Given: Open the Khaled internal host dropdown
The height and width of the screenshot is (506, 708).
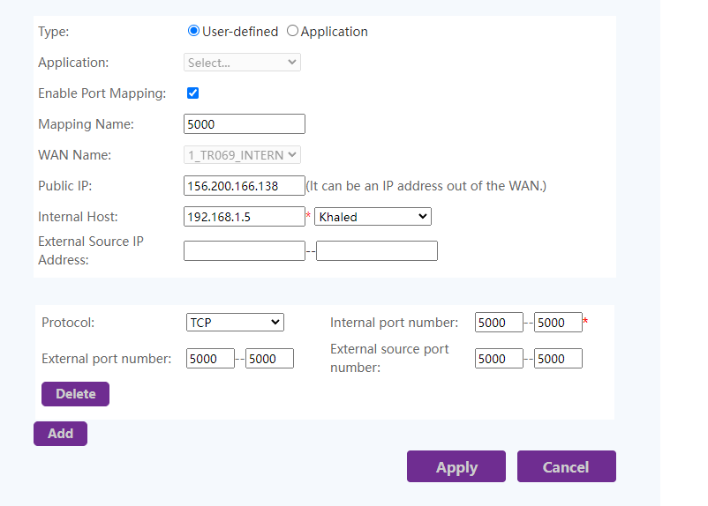Looking at the screenshot, I should click(x=373, y=217).
